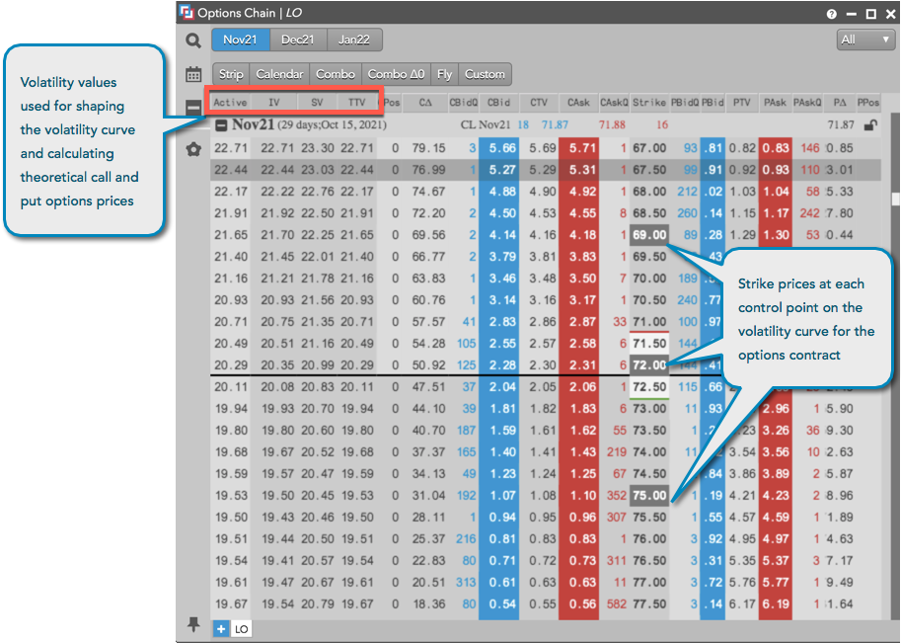The height and width of the screenshot is (643, 901).
Task: Switch to the Dec21 expiry tab
Action: click(x=298, y=40)
